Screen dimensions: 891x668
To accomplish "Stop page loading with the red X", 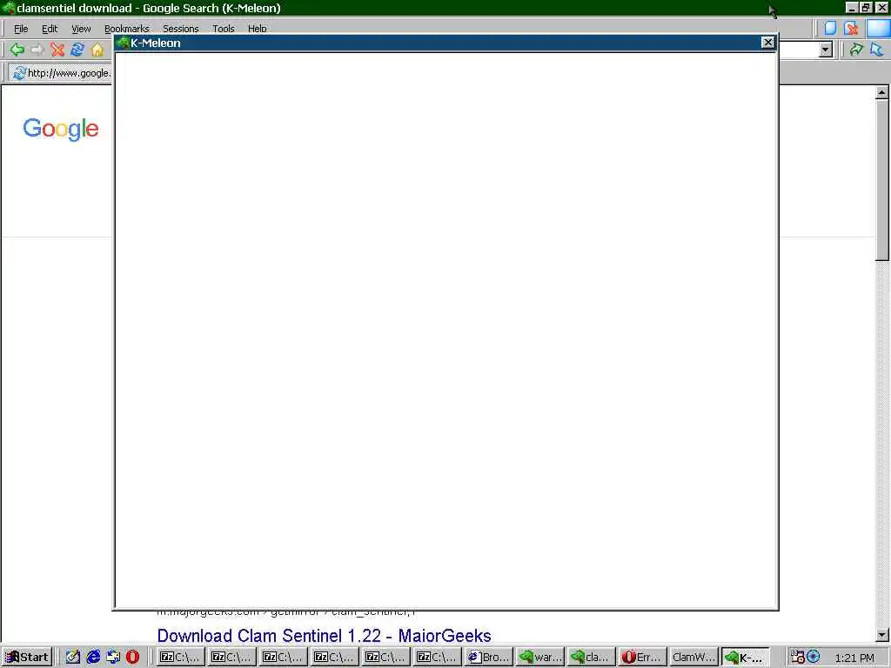I will (57, 50).
